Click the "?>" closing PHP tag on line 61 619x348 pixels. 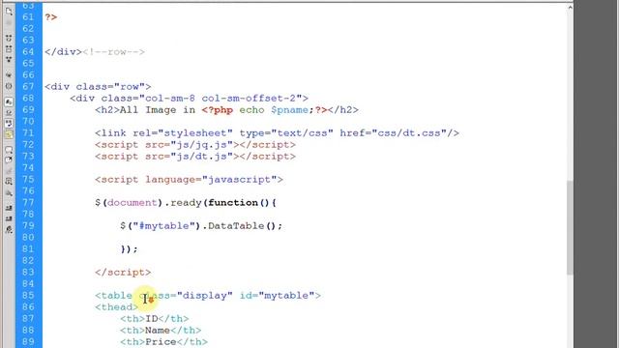51,17
